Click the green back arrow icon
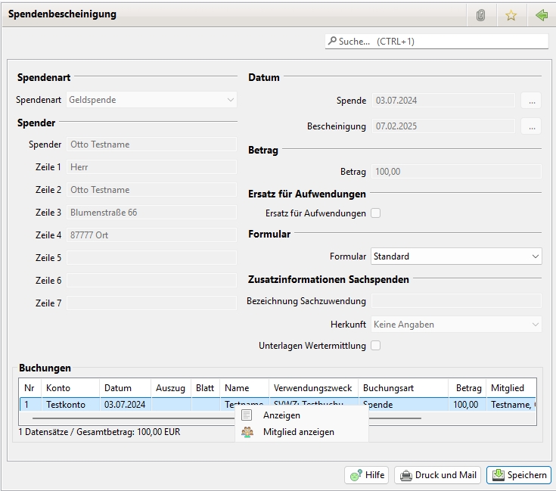The image size is (556, 491). pyautogui.click(x=541, y=15)
